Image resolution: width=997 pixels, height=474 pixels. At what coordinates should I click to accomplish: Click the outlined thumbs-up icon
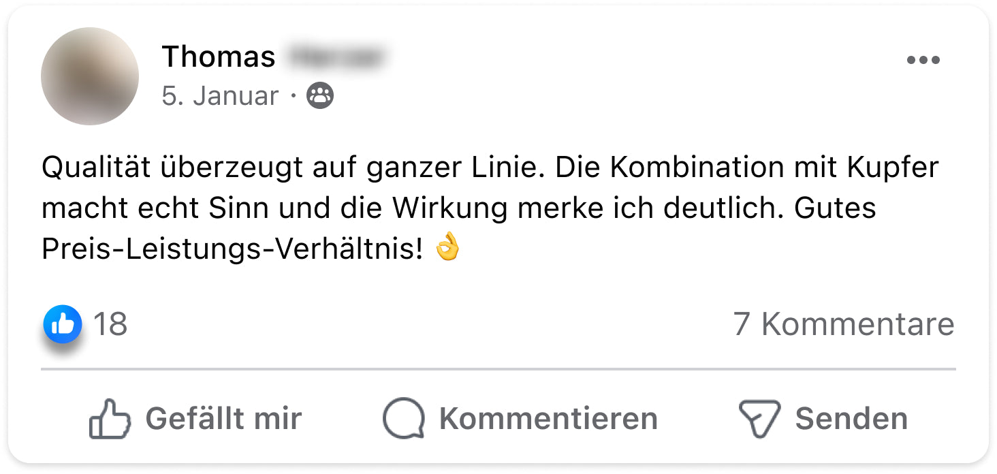pos(109,418)
